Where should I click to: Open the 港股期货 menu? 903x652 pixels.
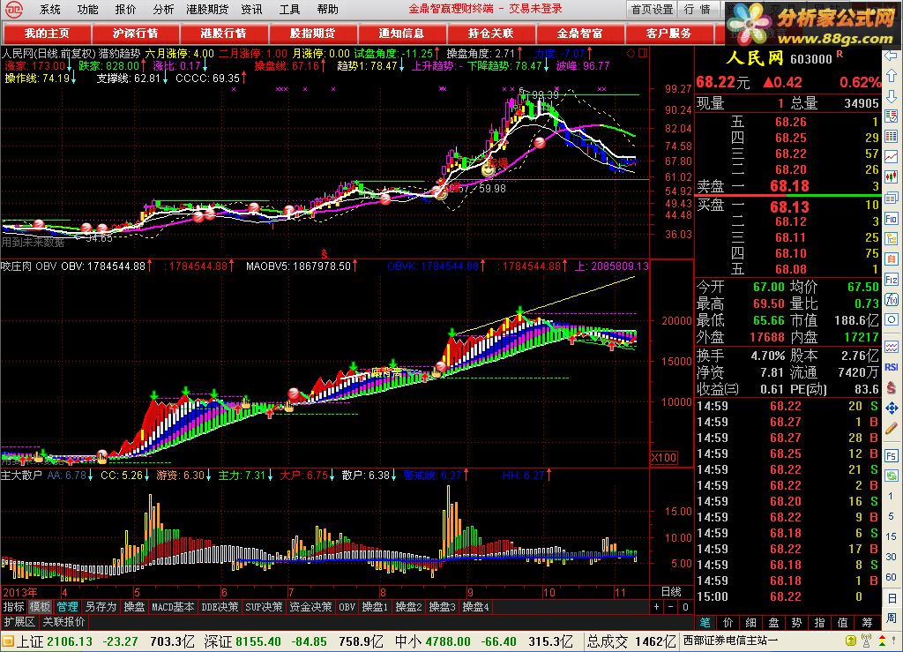tap(207, 9)
